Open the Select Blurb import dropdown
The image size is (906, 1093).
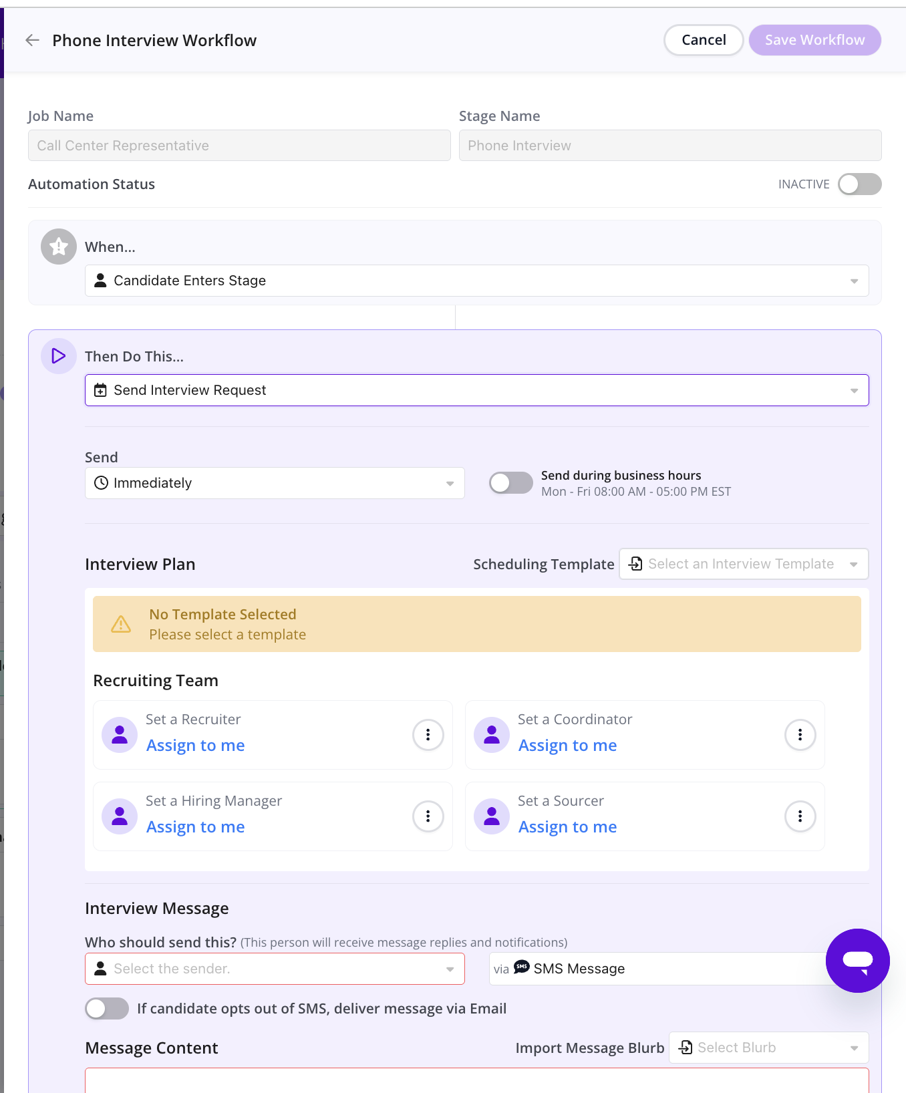point(768,1048)
